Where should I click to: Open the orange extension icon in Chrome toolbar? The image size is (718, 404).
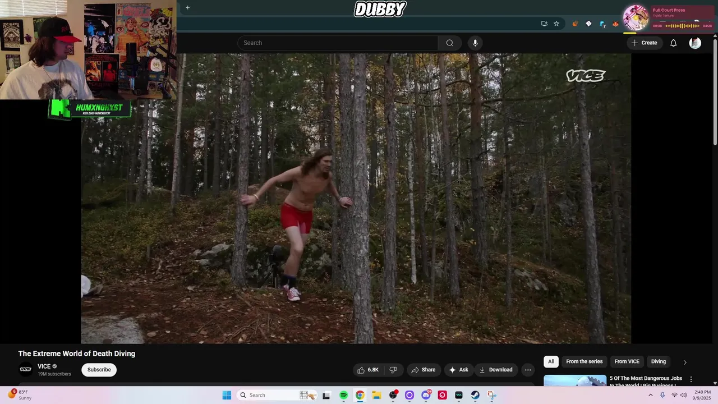pyautogui.click(x=575, y=24)
